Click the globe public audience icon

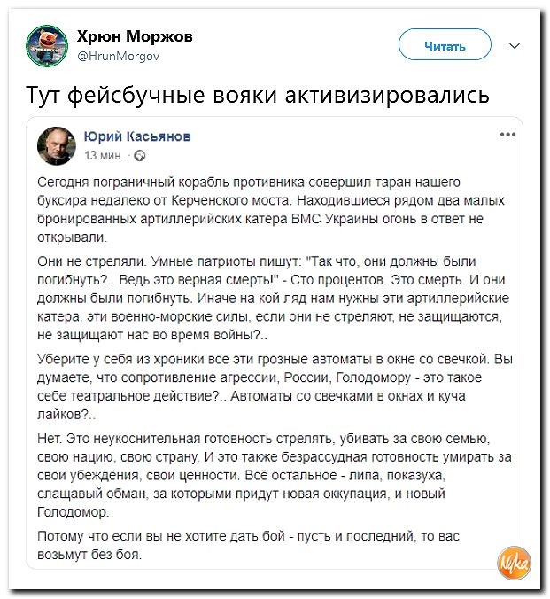pyautogui.click(x=140, y=155)
